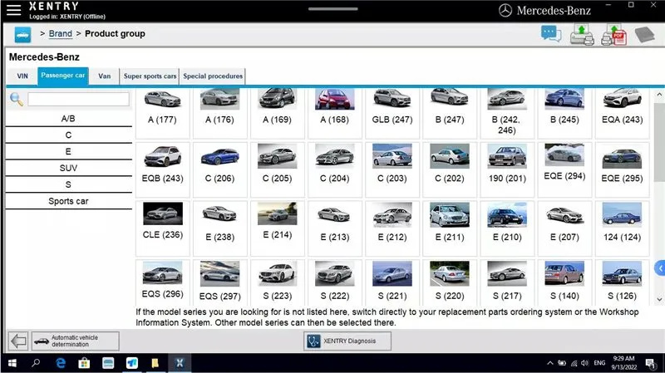Select the EQA (243) model
The height and width of the screenshot is (373, 665).
[622, 113]
